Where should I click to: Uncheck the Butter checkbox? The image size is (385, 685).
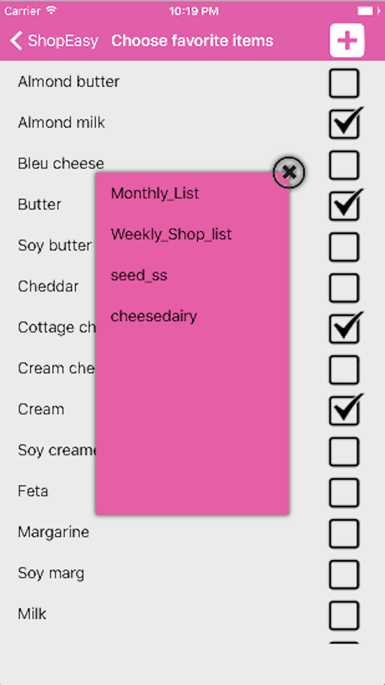344,206
